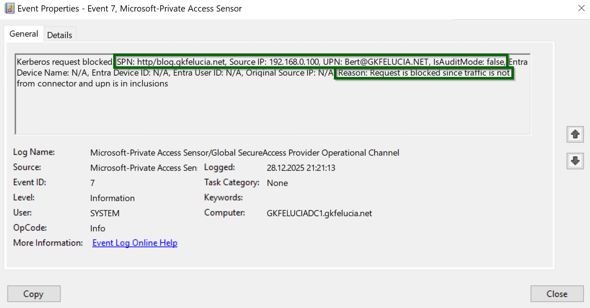Click the Logged date and time value
The width and height of the screenshot is (590, 308).
pyautogui.click(x=301, y=168)
